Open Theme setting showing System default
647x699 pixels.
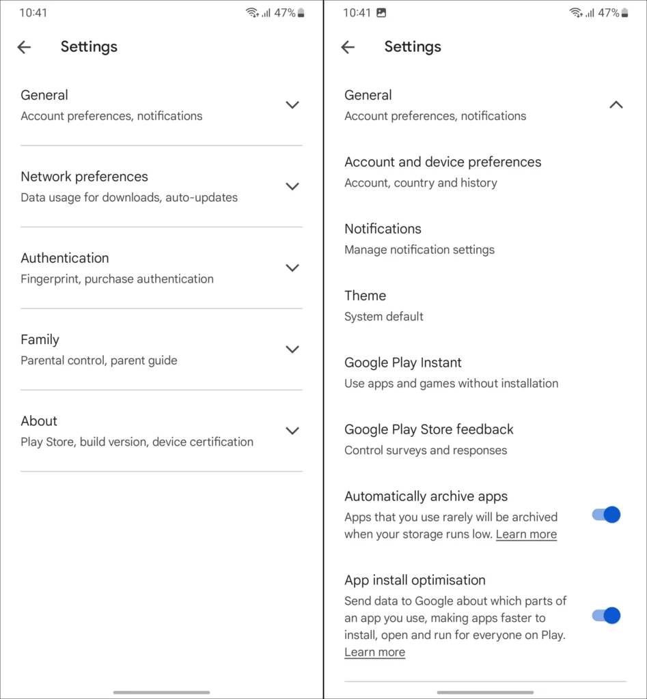[x=485, y=306]
